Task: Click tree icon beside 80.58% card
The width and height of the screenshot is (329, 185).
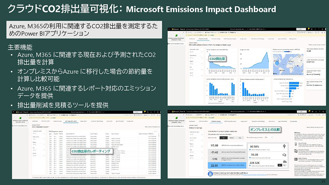Action: tap(284, 146)
